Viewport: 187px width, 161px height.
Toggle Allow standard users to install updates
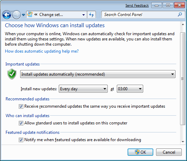pyautogui.click(x=21, y=123)
